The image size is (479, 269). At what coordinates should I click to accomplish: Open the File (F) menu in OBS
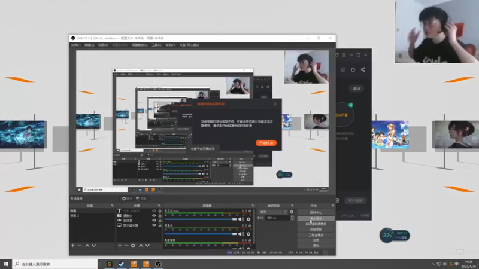(x=75, y=45)
